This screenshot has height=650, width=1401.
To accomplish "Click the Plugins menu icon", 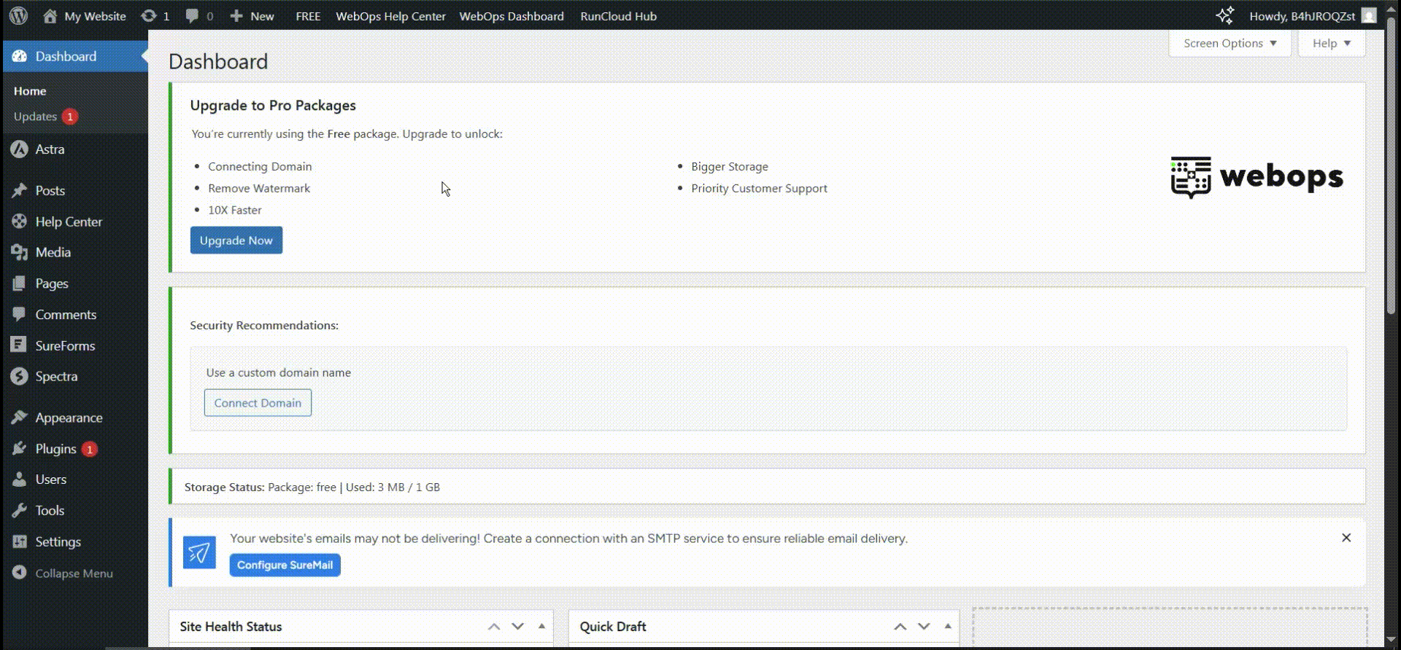I will 20,449.
